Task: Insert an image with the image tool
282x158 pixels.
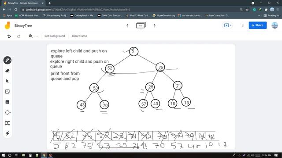Action: [x=7, y=102]
